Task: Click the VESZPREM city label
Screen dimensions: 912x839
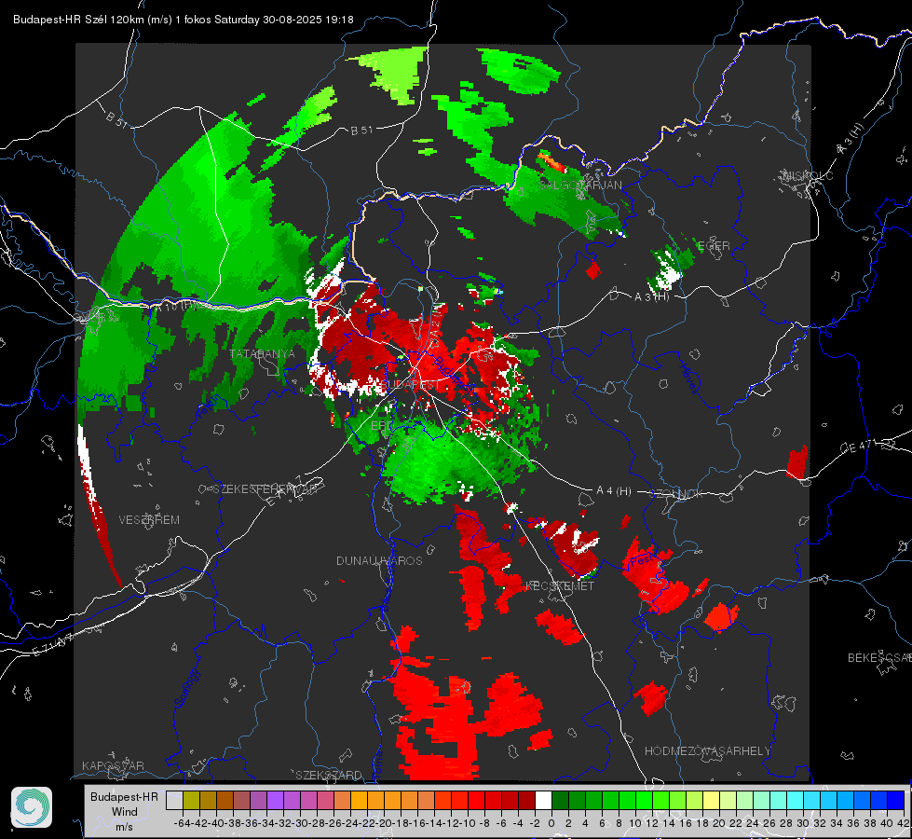Action: tap(149, 519)
